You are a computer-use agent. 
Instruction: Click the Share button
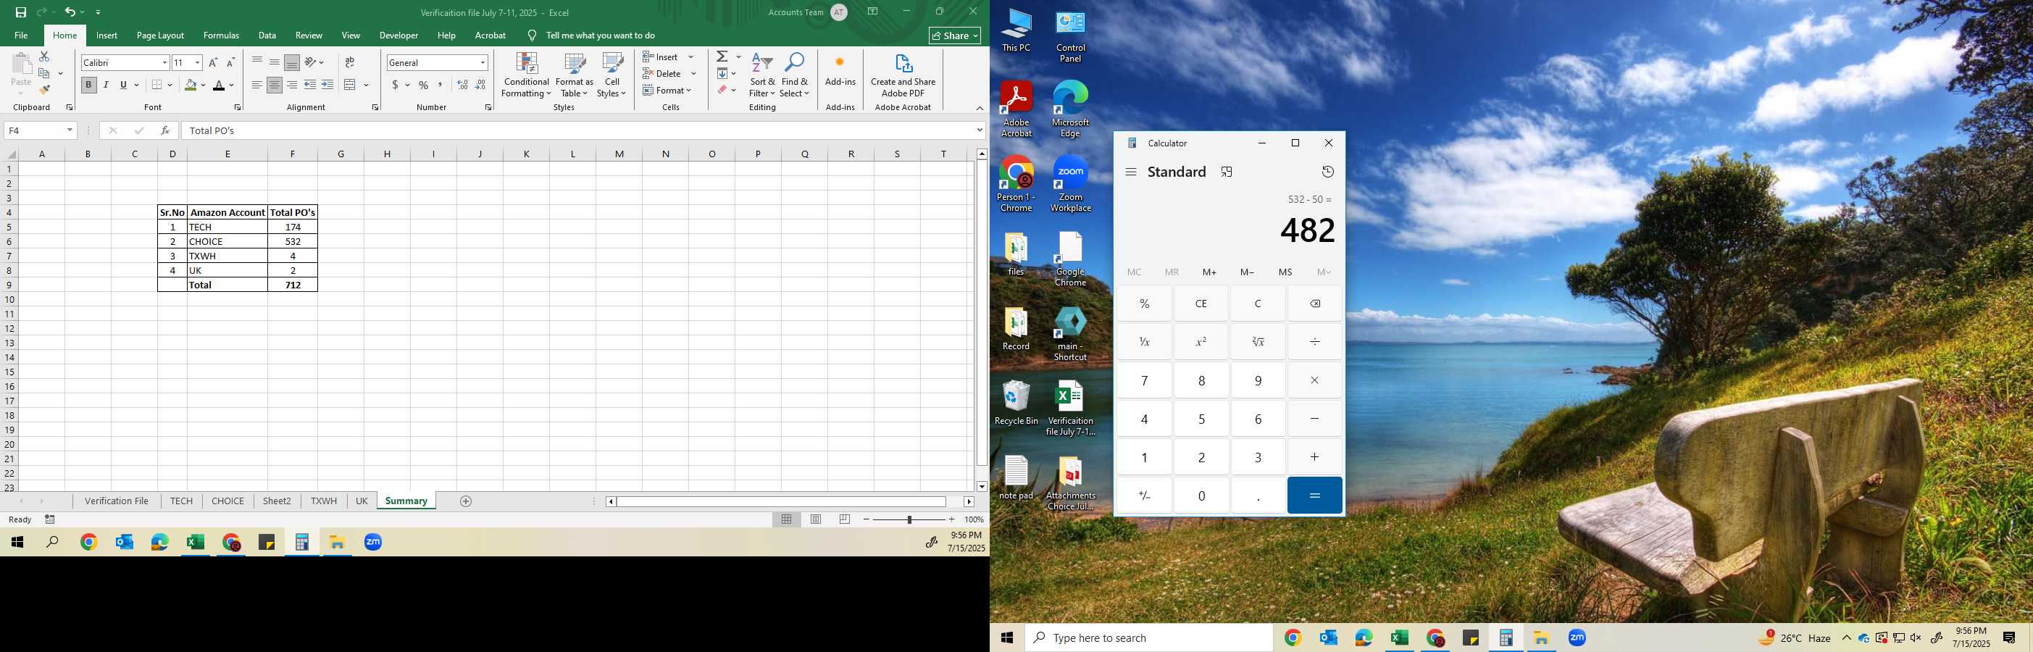click(x=955, y=35)
